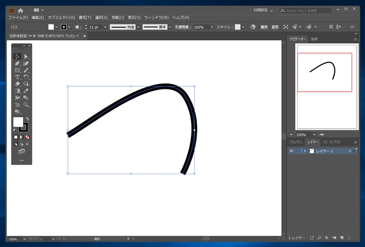Screen dimensions: 365x247
Task: Open brush definition 基本 dropdown
Action: tap(170, 27)
